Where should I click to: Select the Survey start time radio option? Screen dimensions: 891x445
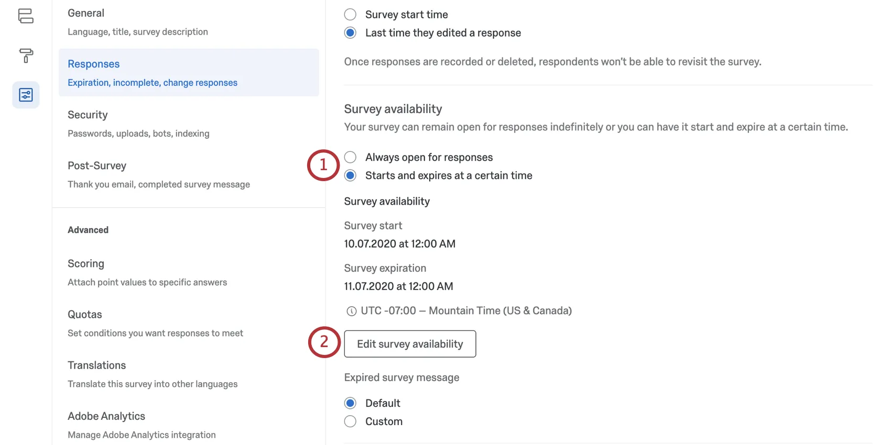click(351, 15)
